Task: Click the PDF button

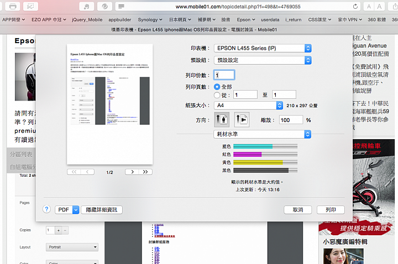Action: point(64,210)
